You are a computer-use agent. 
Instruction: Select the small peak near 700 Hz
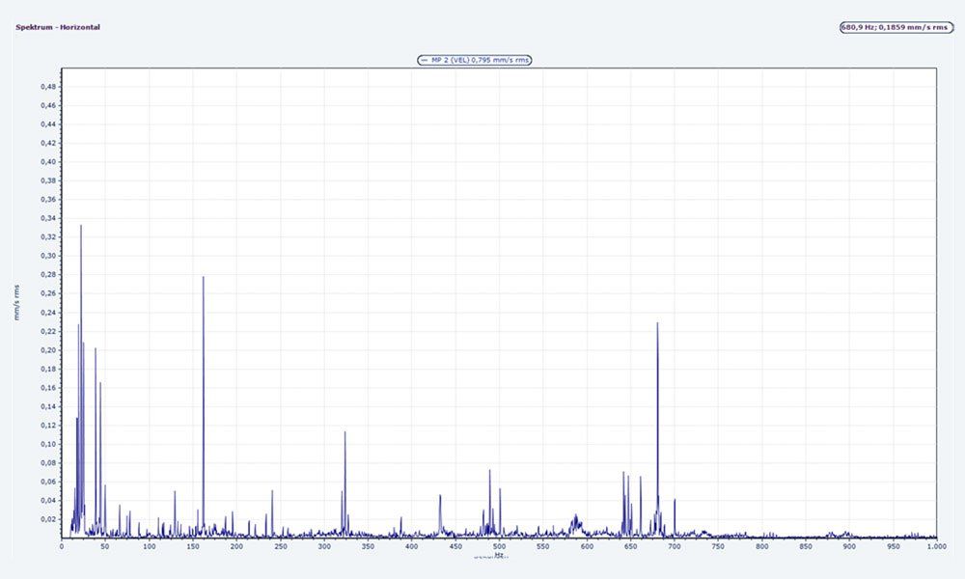click(675, 501)
